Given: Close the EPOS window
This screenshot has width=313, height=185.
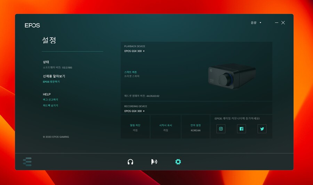Looking at the screenshot, I should click(283, 23).
